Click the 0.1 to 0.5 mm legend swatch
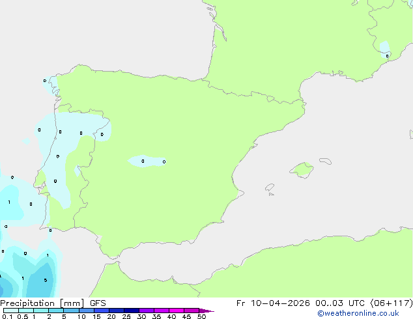Viewport: 413px width, 319px height. tap(11, 311)
